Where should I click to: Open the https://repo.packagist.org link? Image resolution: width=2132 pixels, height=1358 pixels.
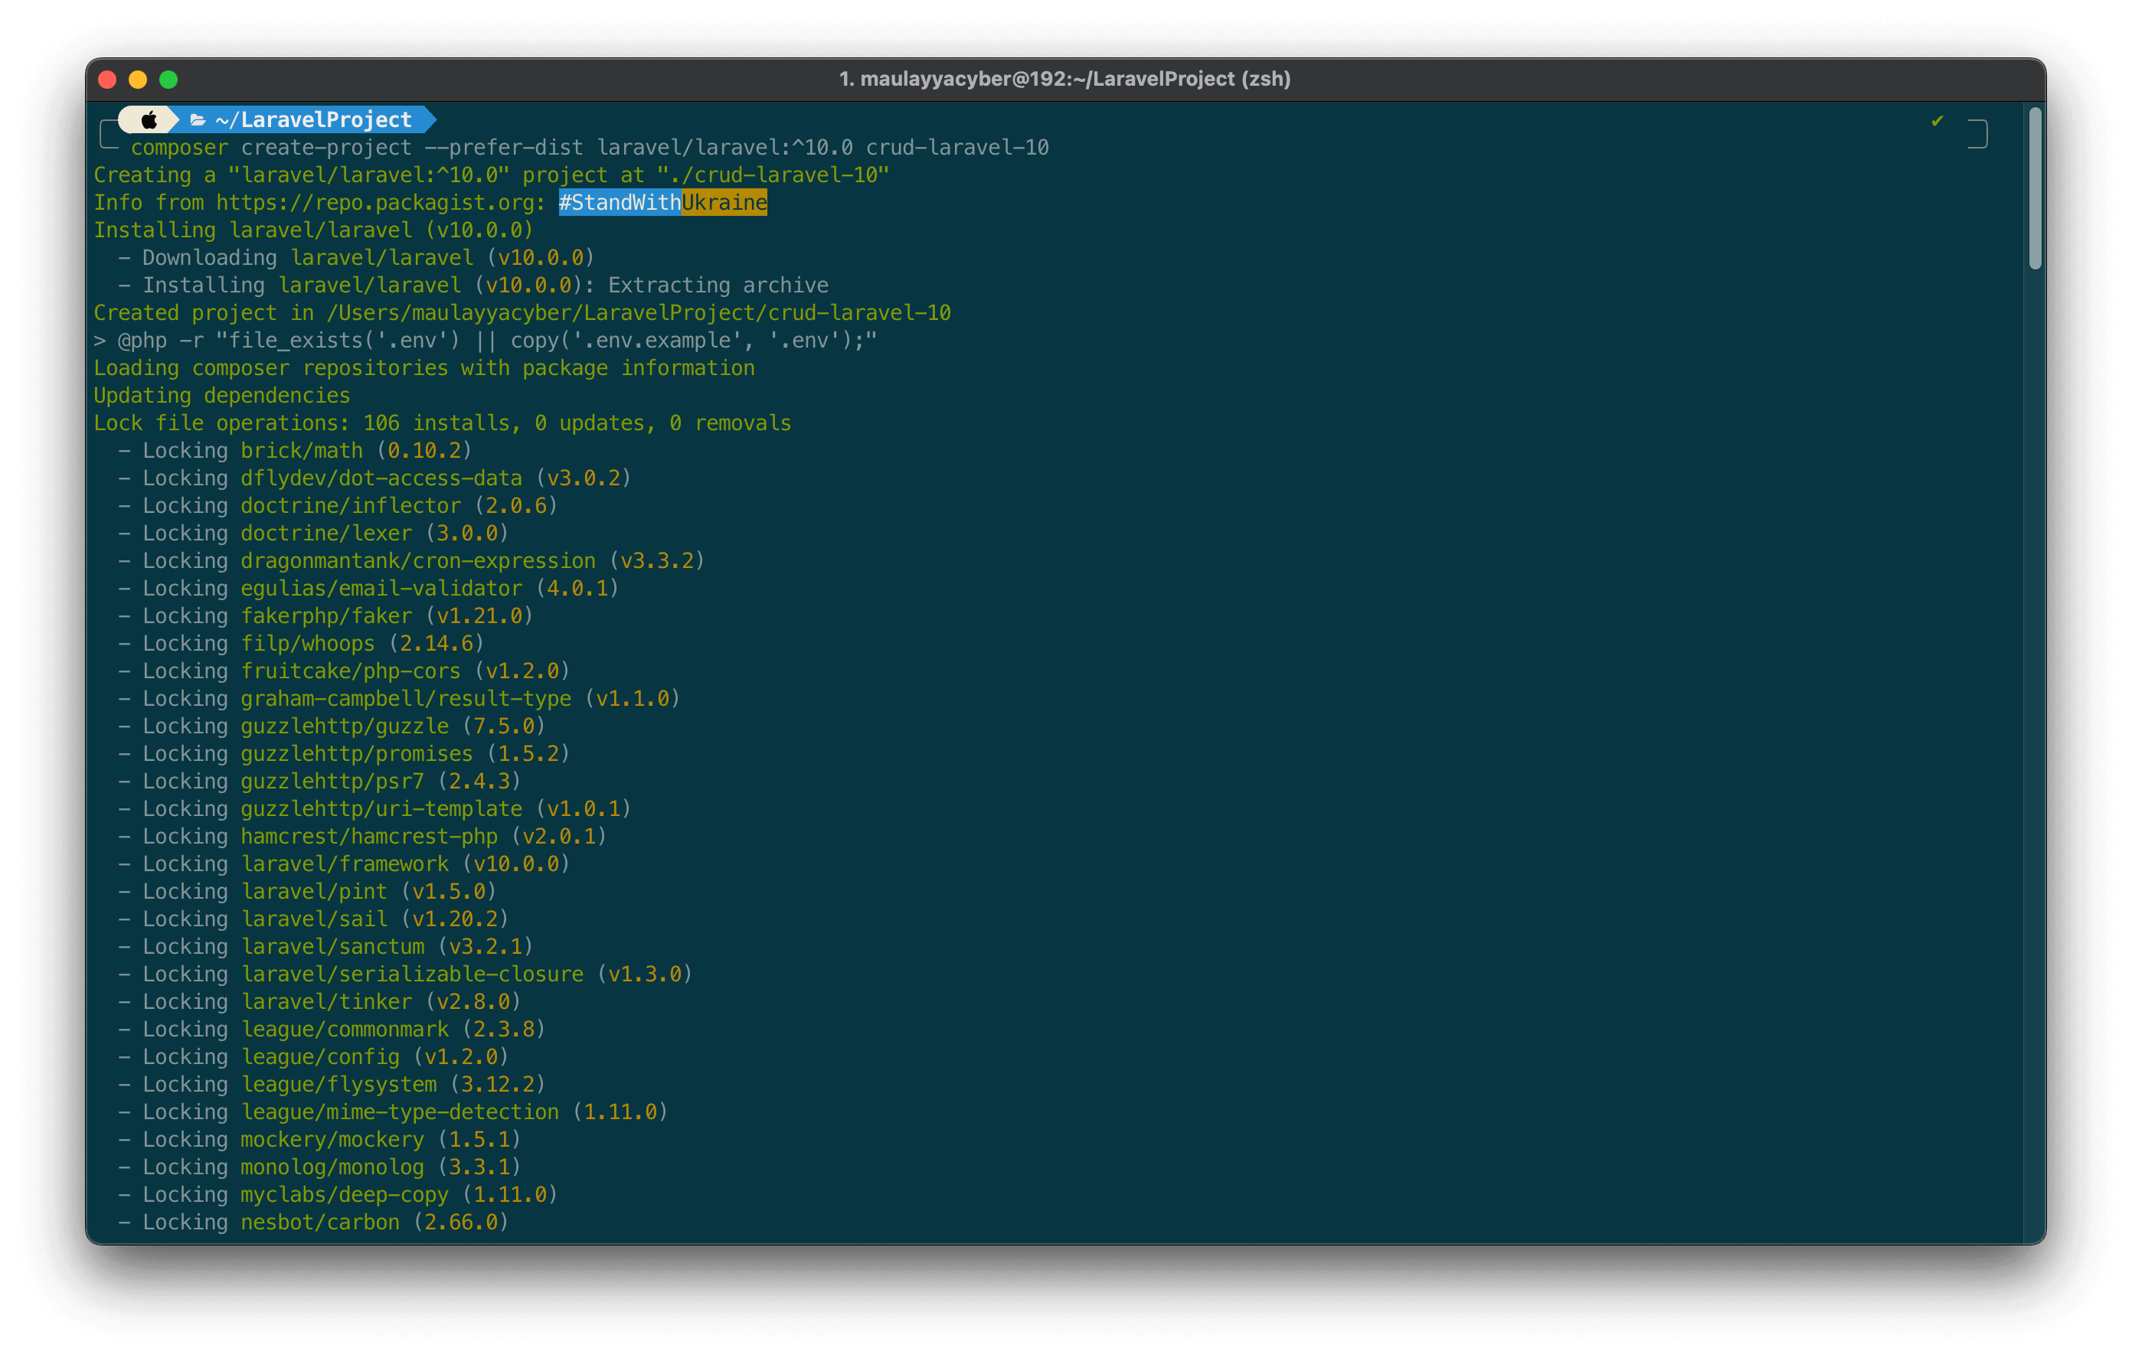375,203
